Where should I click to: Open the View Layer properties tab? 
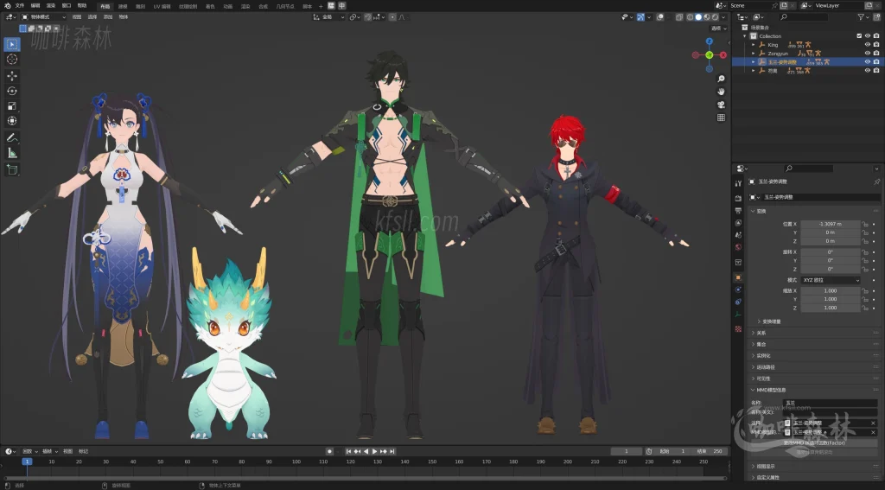click(x=738, y=223)
